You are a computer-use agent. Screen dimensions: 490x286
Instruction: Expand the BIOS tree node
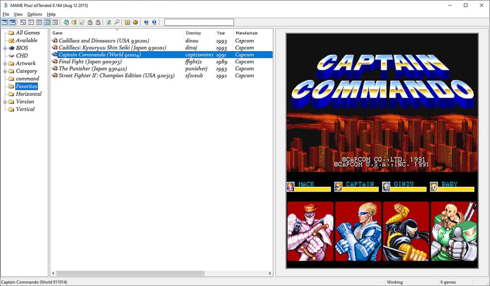[5, 48]
